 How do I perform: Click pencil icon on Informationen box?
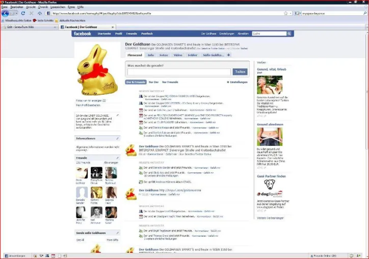click(x=117, y=139)
